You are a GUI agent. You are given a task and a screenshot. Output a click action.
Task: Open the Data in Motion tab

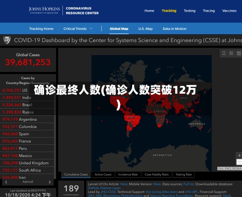pos(175,28)
